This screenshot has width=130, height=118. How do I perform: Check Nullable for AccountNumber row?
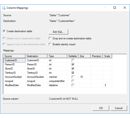(73, 77)
